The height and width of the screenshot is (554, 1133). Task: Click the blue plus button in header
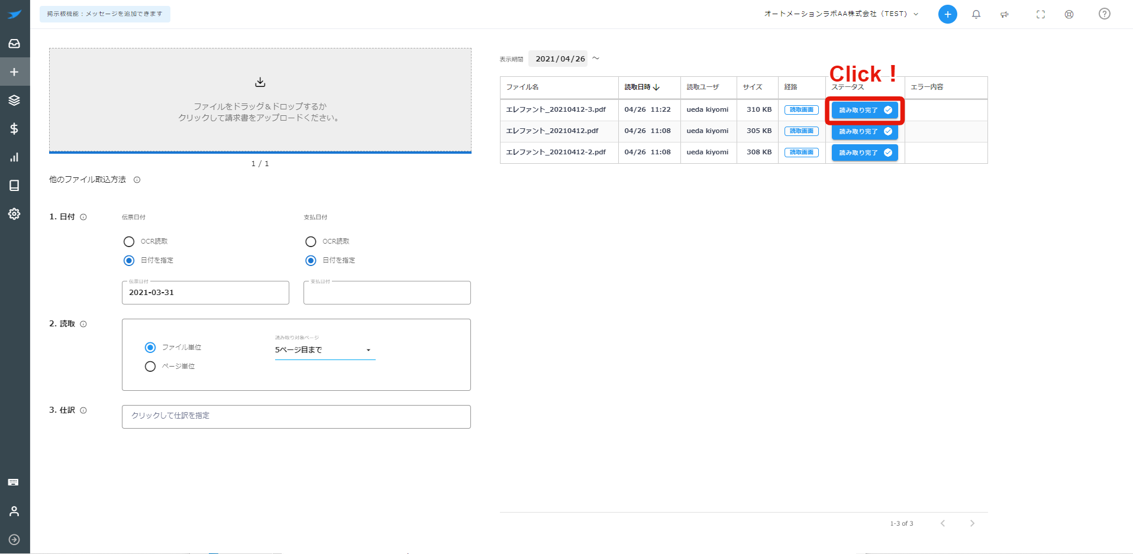tap(947, 14)
